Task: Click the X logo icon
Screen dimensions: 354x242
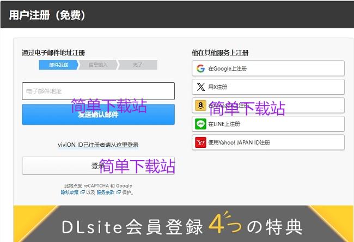Action: click(200, 87)
